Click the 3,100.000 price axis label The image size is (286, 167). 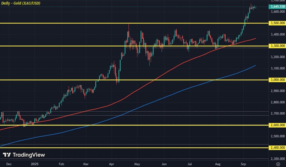pyautogui.click(x=278, y=68)
